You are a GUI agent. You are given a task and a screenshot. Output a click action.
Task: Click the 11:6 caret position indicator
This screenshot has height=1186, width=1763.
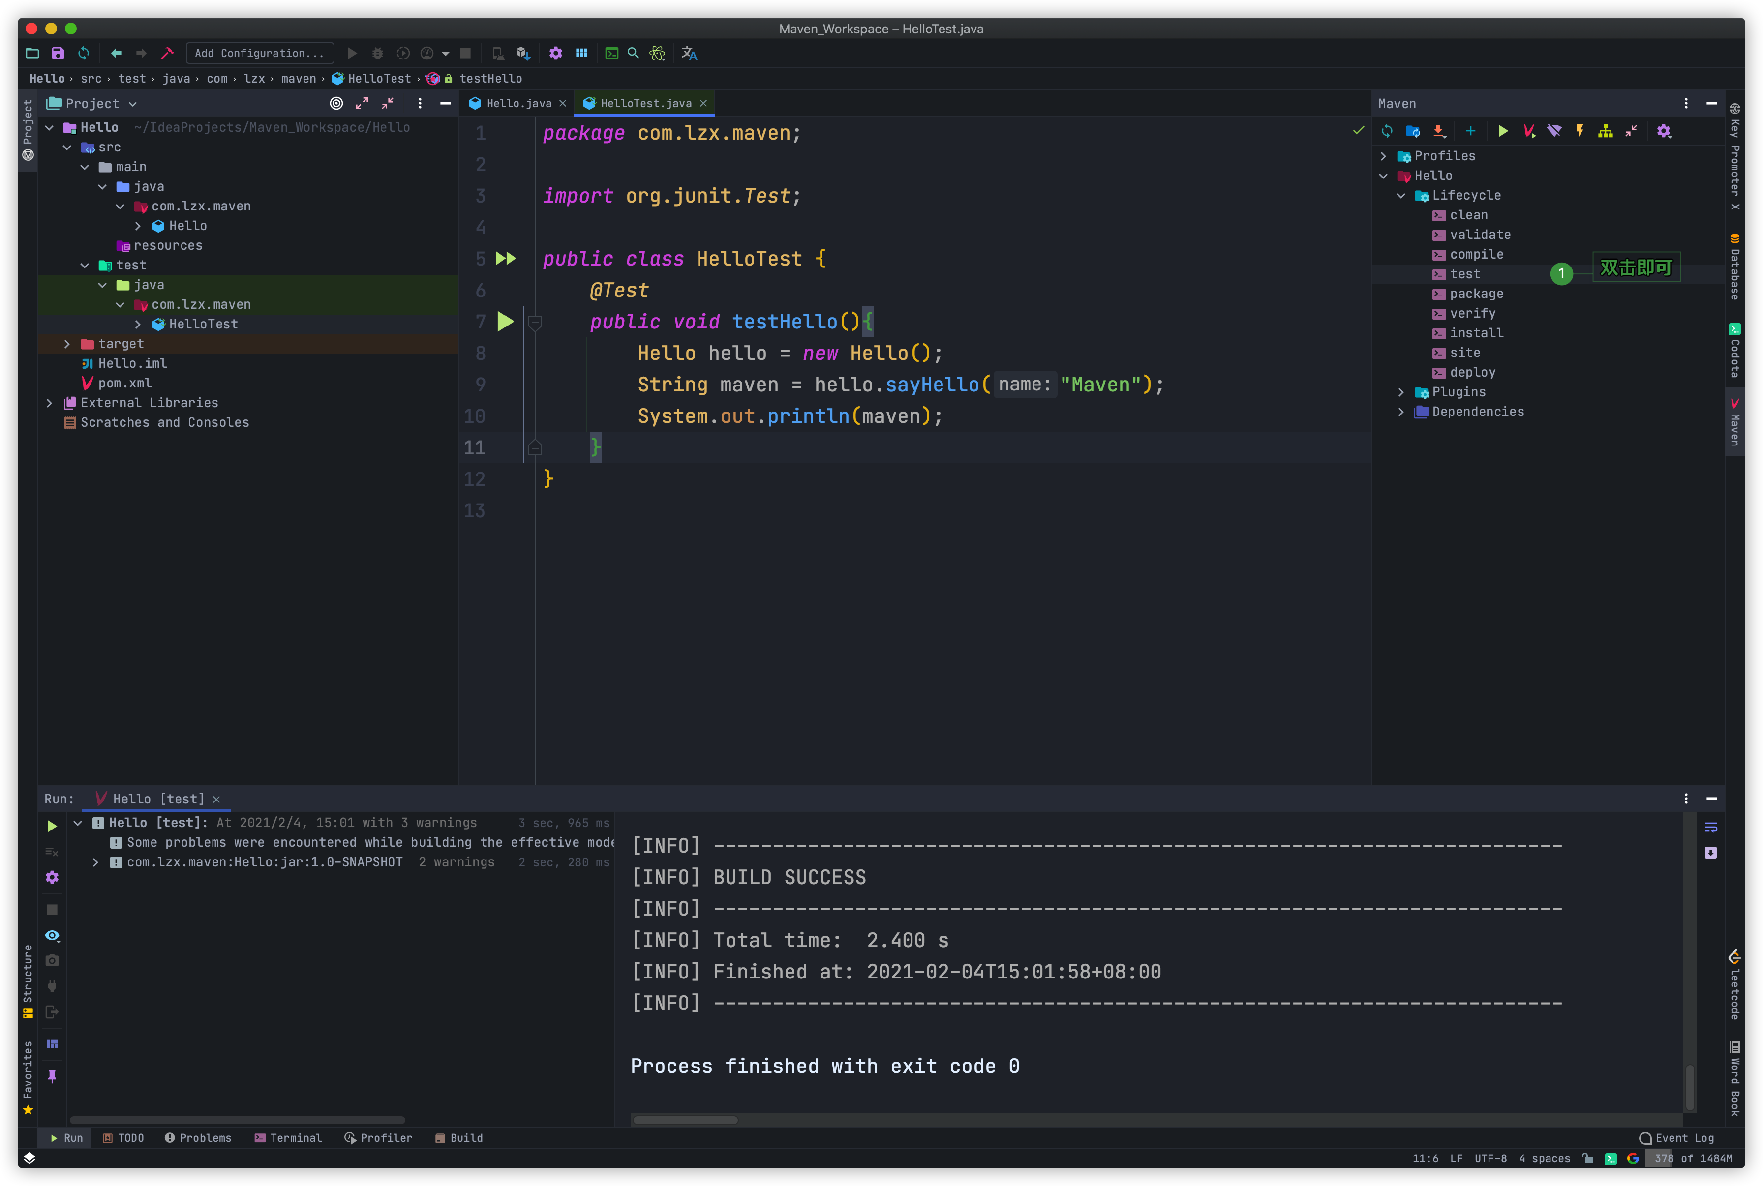pos(1425,1158)
